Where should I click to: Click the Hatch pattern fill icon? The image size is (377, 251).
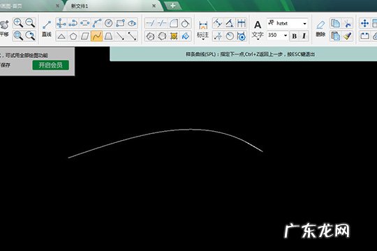tap(174, 36)
